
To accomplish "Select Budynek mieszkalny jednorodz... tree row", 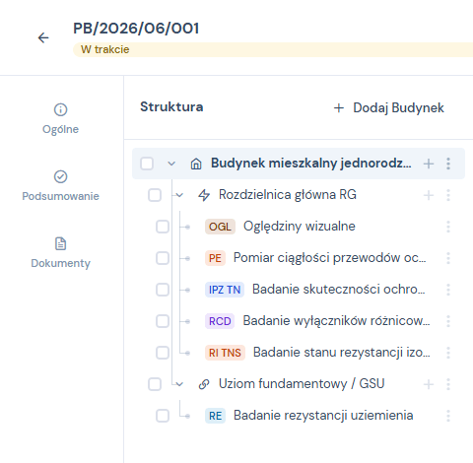I will pos(299,164).
